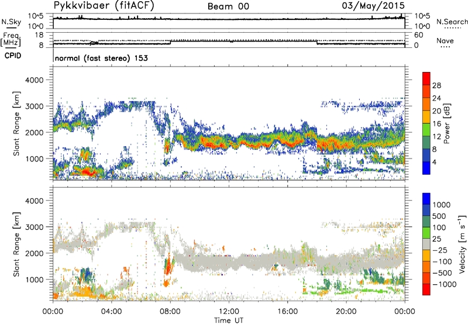Viewport: 468px width, 324px height.
Task: Select the '08:00' time tick label
Action: [x=170, y=312]
